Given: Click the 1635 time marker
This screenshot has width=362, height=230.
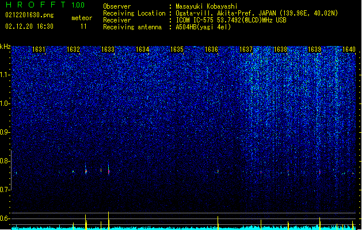Looking at the screenshot, I should coord(177,49).
